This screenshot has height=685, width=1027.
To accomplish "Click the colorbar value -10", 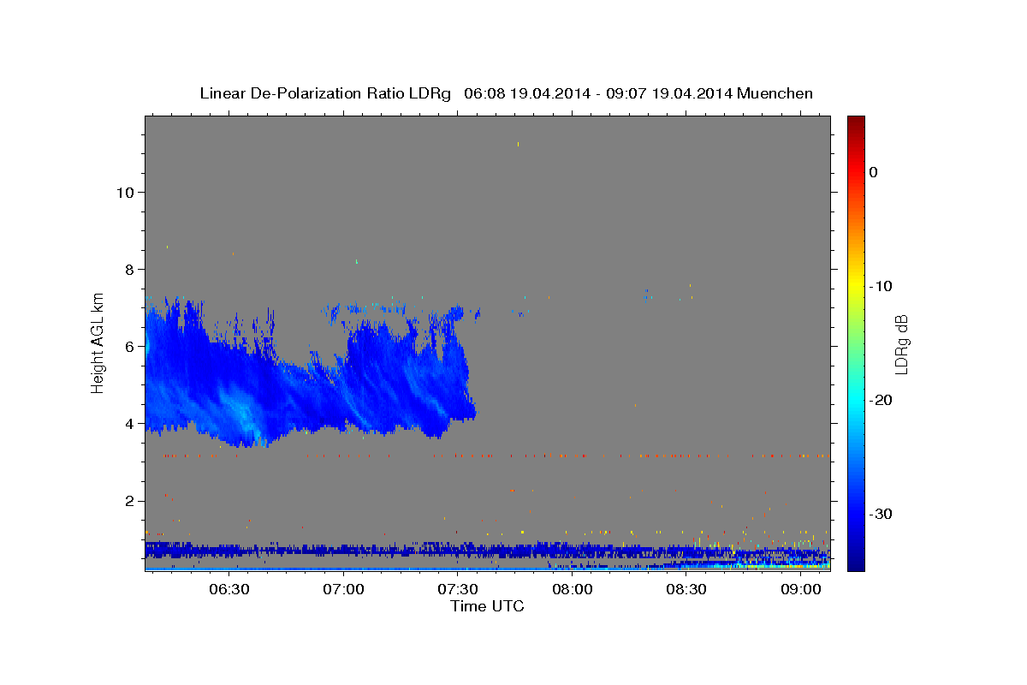I will (881, 286).
